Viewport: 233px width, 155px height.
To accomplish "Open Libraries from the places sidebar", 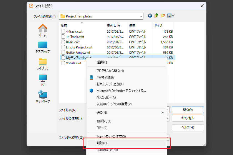I will pyautogui.click(x=42, y=64).
